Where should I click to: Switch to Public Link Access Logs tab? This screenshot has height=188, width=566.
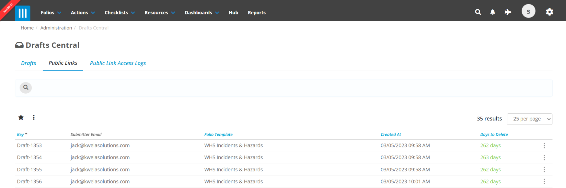(x=118, y=63)
